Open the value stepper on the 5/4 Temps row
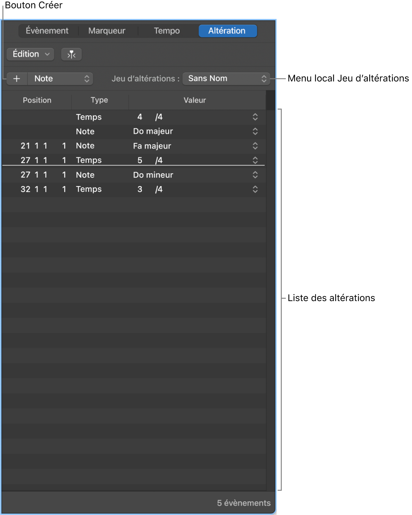Image resolution: width=412 pixels, height=515 pixels. [255, 160]
